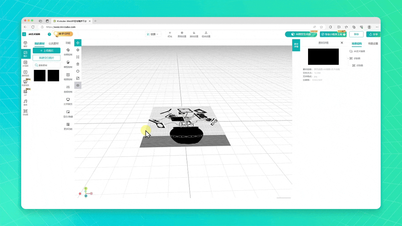
Task: Toggle the 素材详情 side tab handle
Action: click(x=295, y=45)
